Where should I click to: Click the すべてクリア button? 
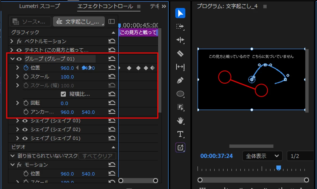tap(97, 156)
